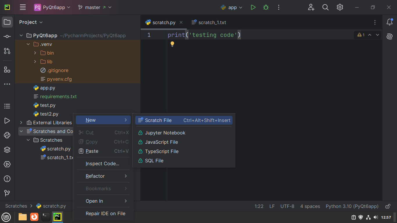This screenshot has width=397, height=223.
Task: Open the Project tool window folder icon
Action: coord(7,22)
